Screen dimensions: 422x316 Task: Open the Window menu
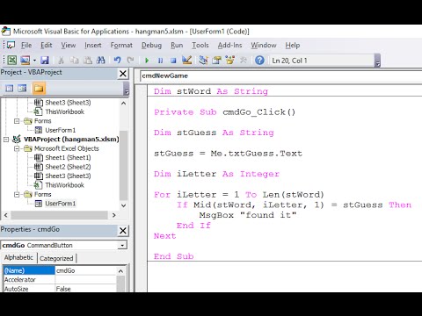point(264,46)
